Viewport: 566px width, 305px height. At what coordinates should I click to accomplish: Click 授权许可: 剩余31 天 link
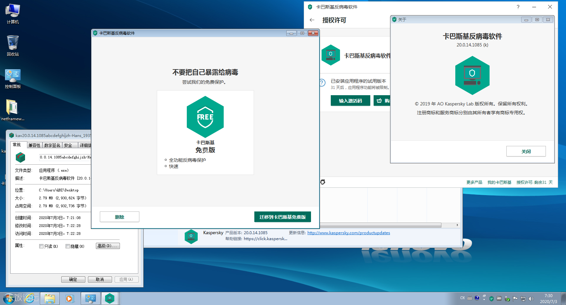[x=535, y=182]
